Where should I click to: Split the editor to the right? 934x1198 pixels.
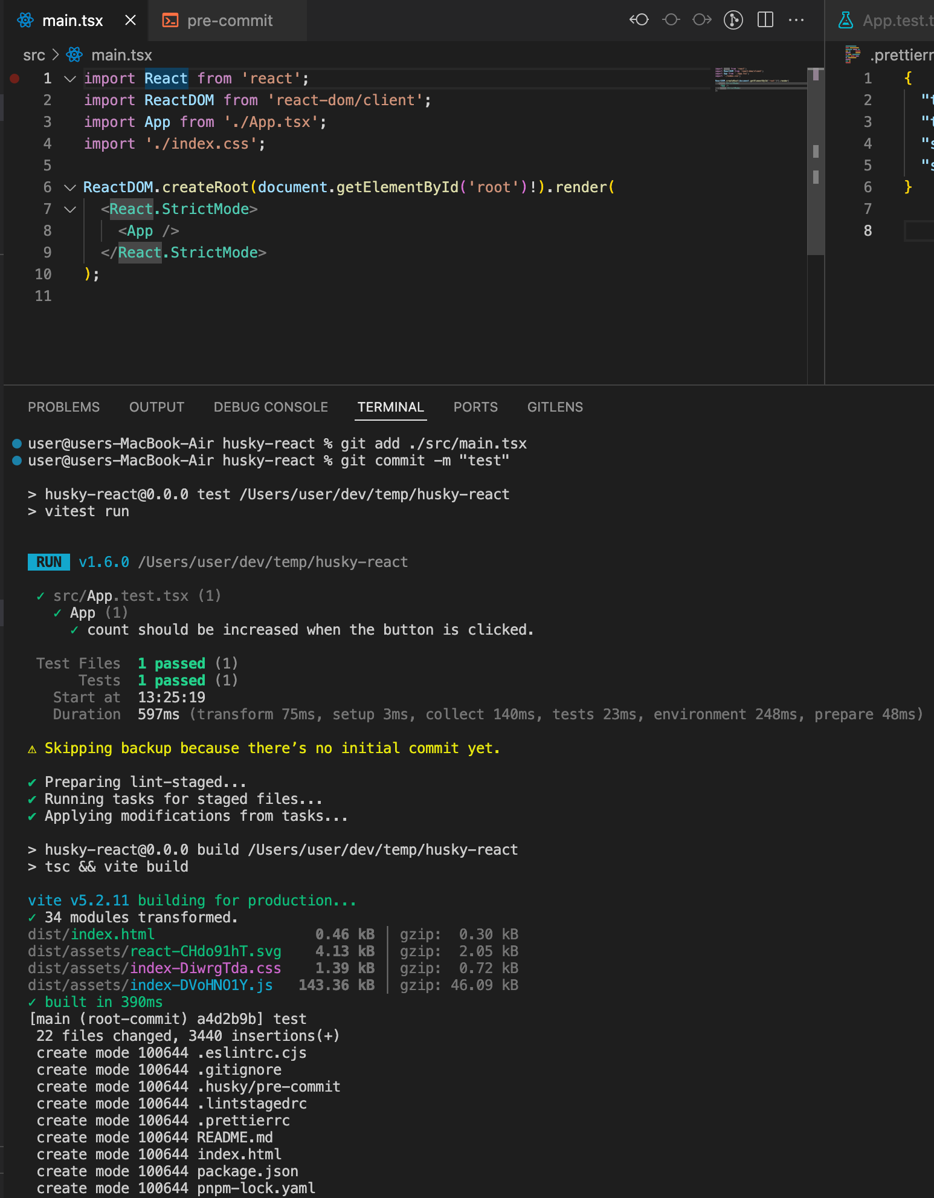pyautogui.click(x=765, y=20)
